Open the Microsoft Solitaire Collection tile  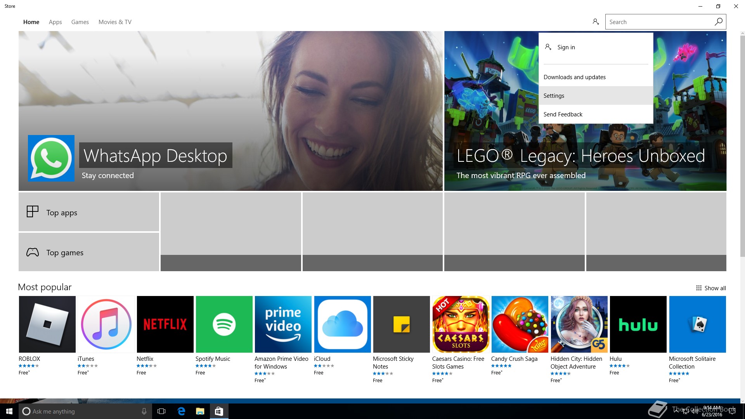698,324
